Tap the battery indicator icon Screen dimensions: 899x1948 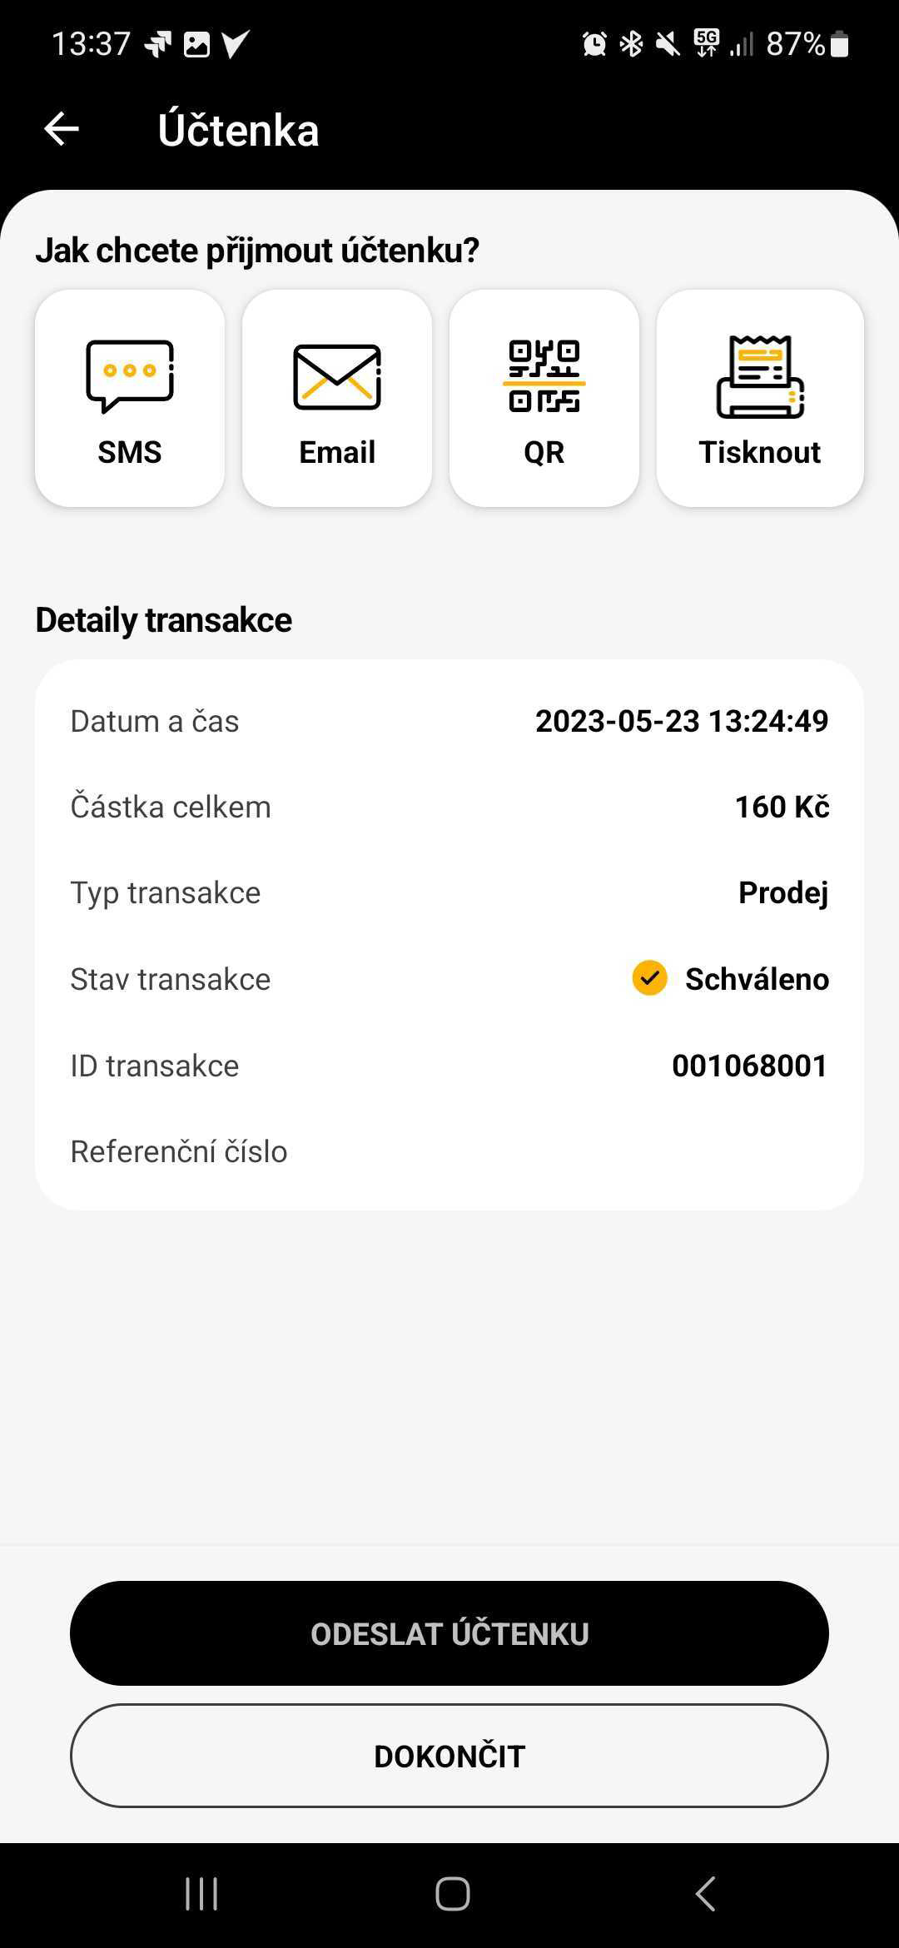click(839, 43)
